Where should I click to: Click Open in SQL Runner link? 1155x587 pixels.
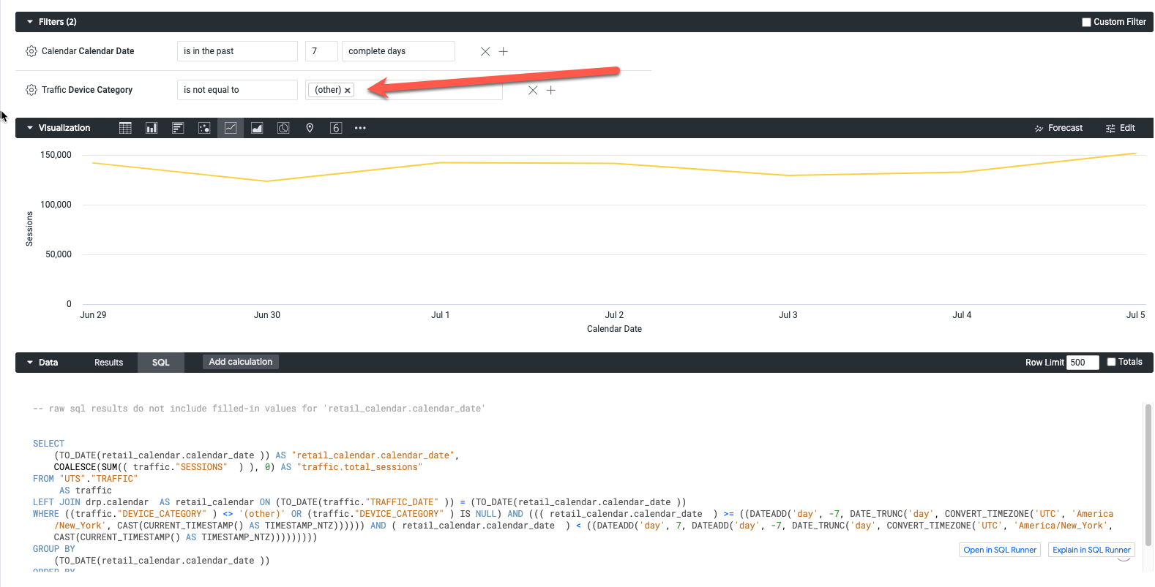tap(1000, 550)
